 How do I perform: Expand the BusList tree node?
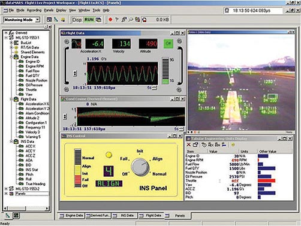tap(11, 43)
